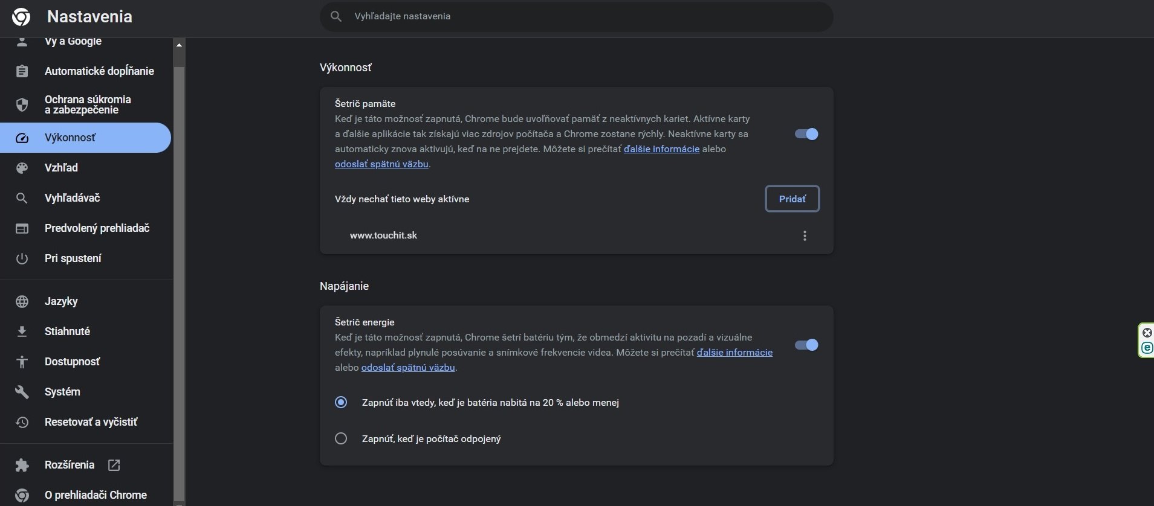Click the puzzle piece icon for Rozšírenia

(22, 465)
